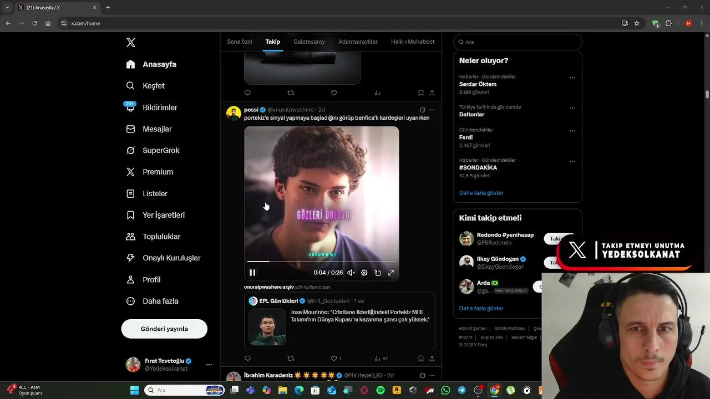Repost possi's post
Screen dimensions: 710x399
(291, 359)
